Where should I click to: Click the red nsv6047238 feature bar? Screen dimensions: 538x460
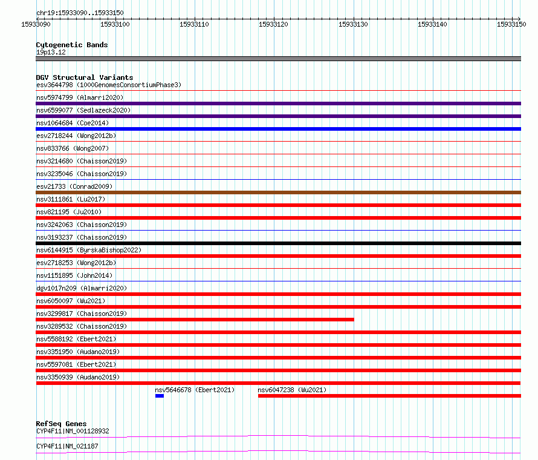coord(389,396)
